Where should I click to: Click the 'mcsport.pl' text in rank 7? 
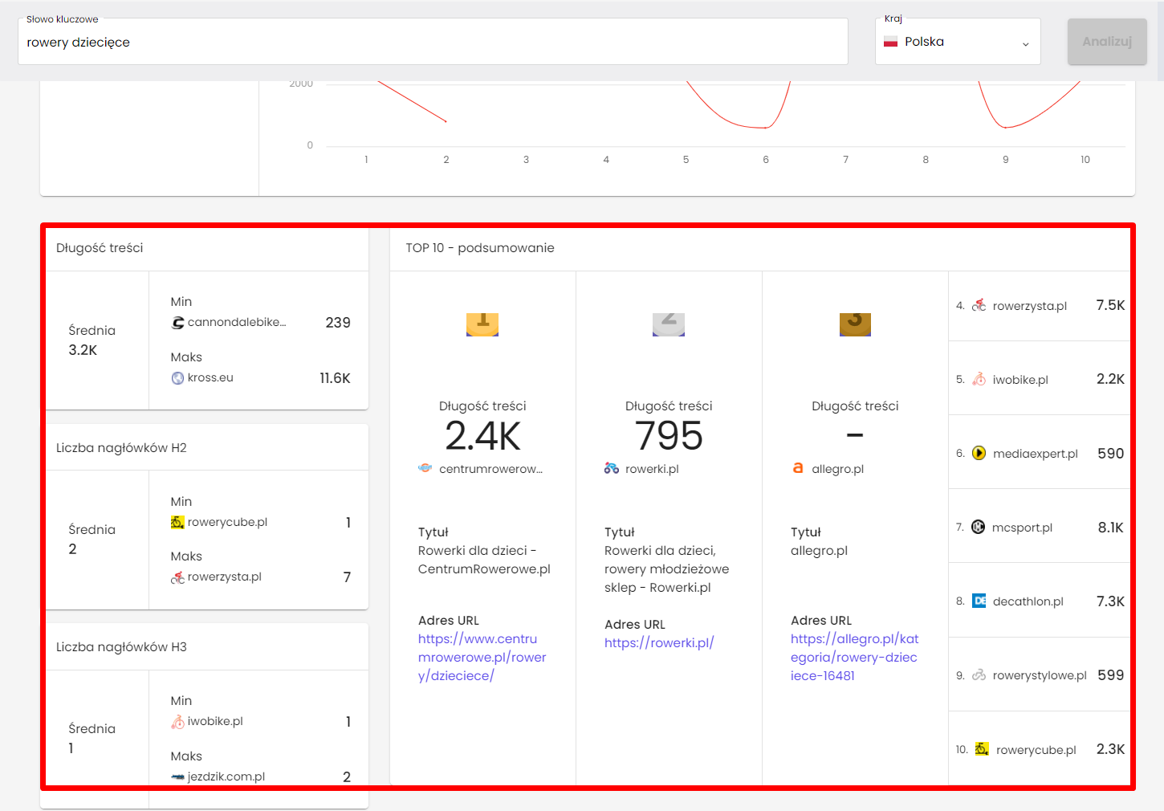click(1022, 528)
